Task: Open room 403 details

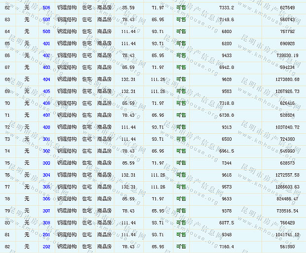Action: pos(46,67)
